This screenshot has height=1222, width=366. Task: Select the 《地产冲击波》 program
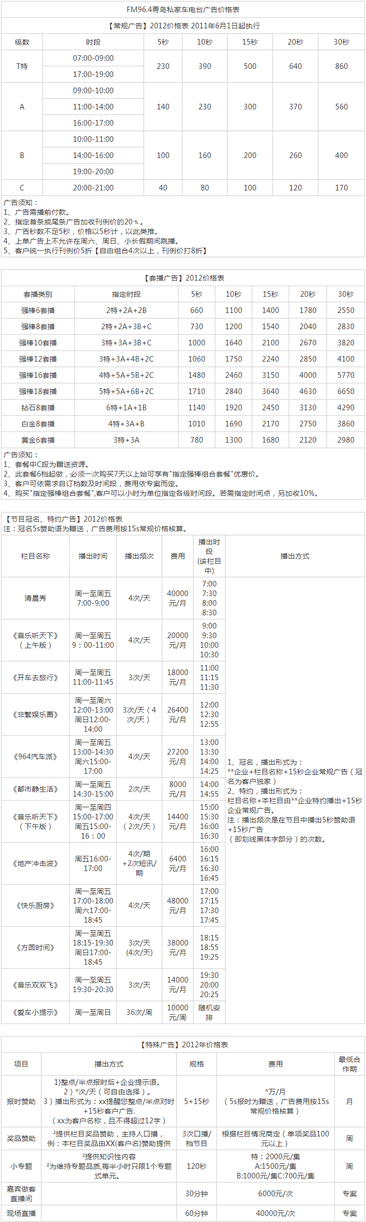[x=35, y=863]
